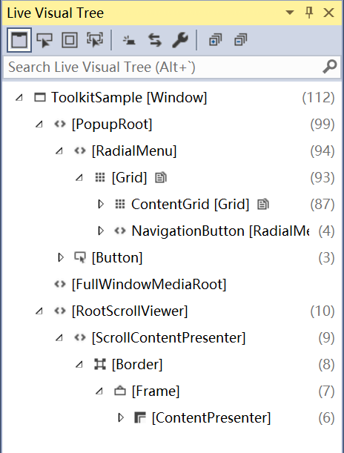
Task: Click the element icon of FullWindowMediaRoot
Action: pos(60,284)
